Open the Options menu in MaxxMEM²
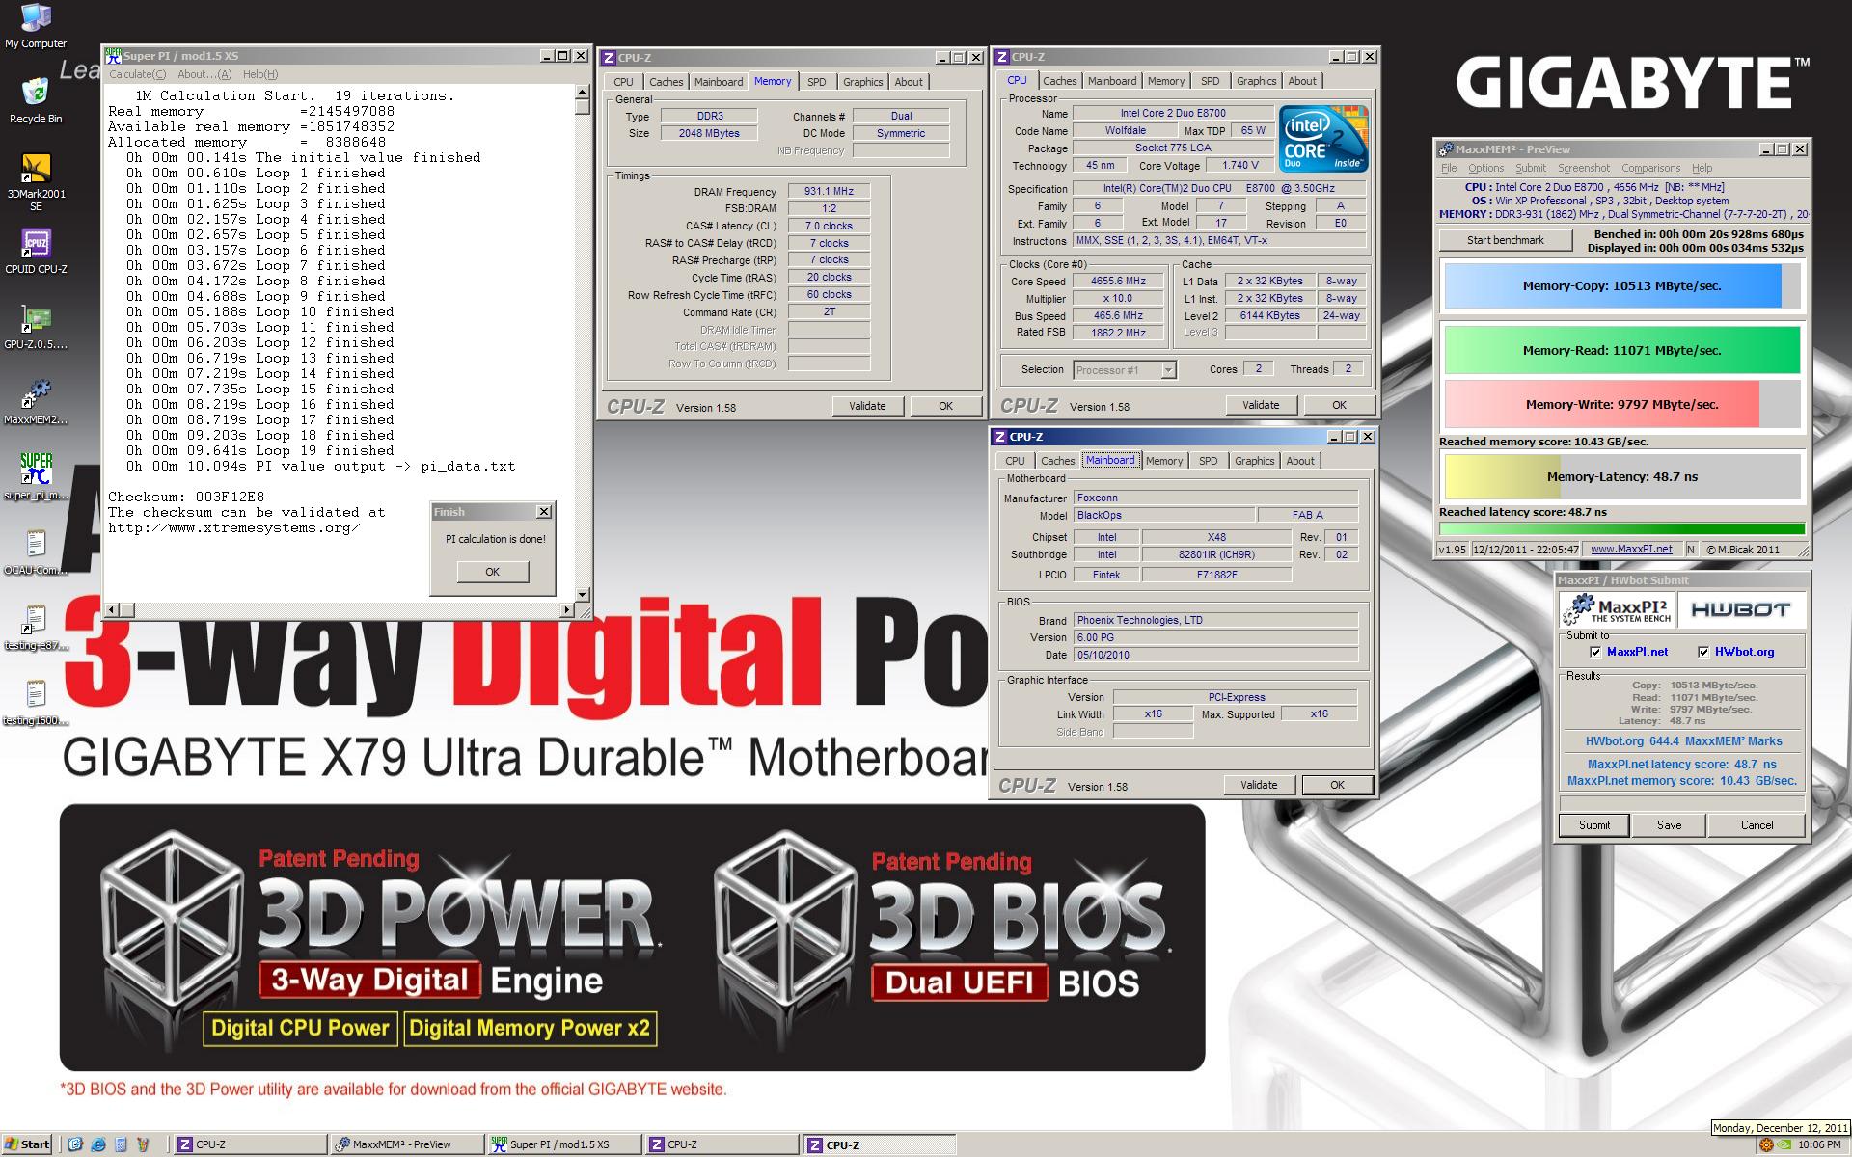The image size is (1852, 1157). [x=1486, y=168]
